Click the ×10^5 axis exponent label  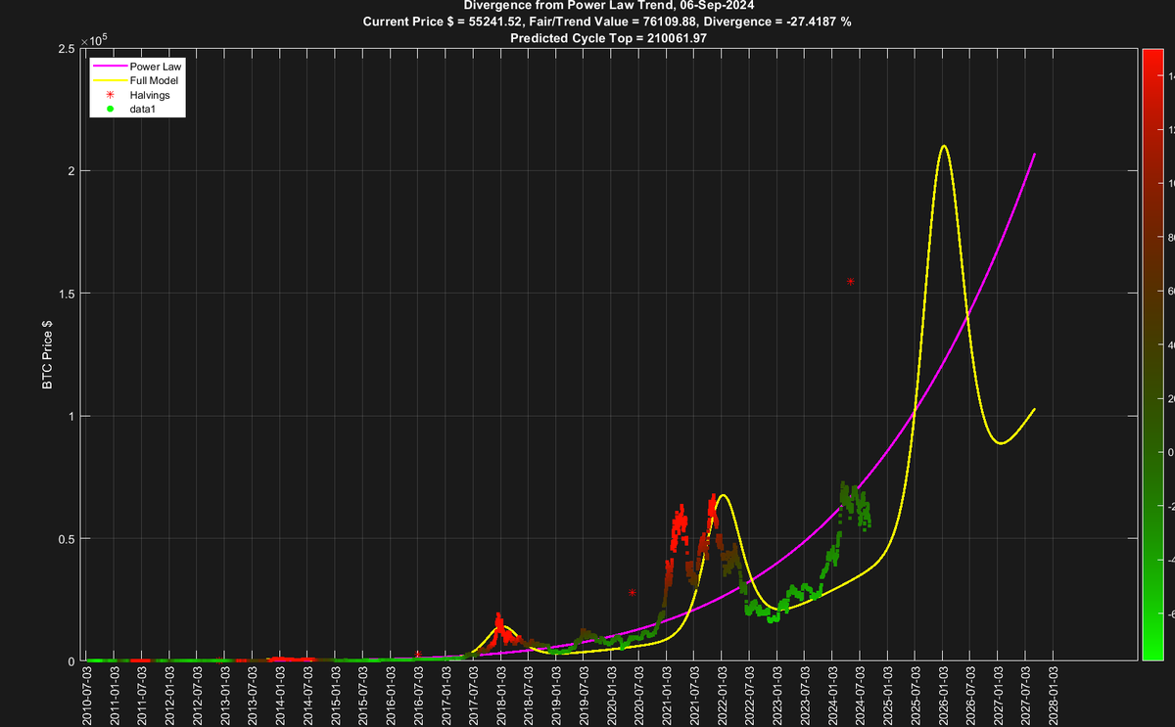95,41
